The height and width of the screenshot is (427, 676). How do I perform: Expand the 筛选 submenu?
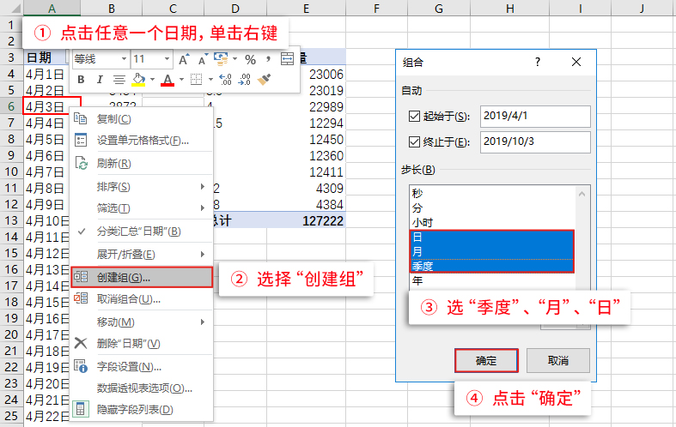point(142,208)
